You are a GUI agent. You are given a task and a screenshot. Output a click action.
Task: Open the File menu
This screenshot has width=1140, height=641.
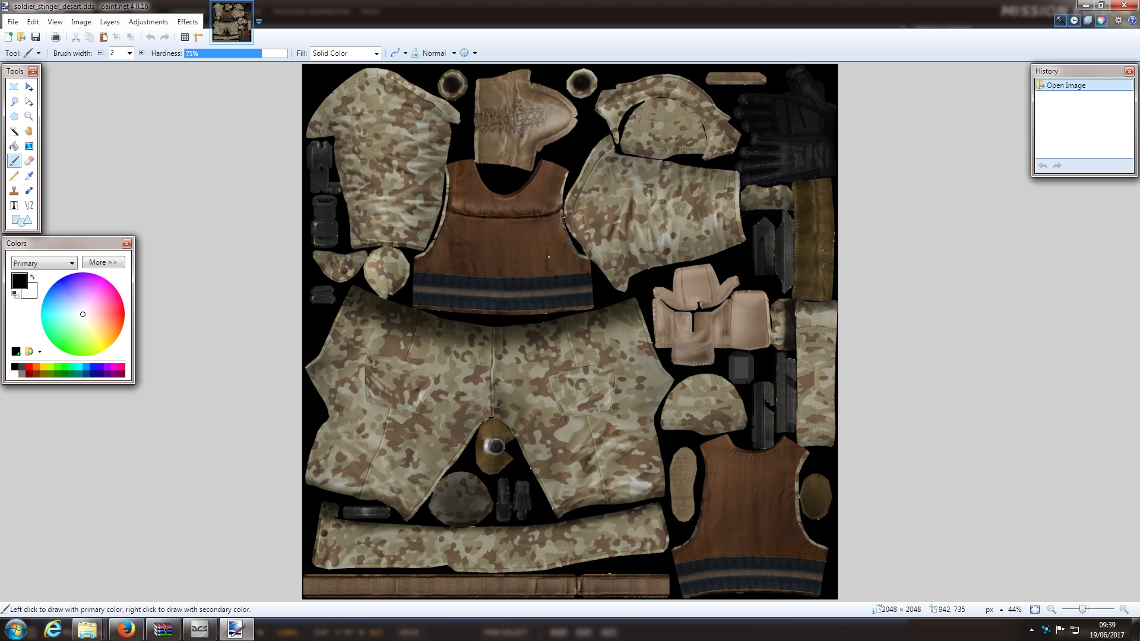[x=12, y=21]
